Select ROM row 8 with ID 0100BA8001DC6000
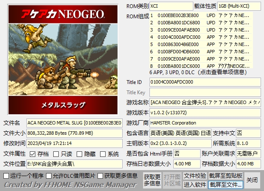This screenshot has width=264, height=191. (200, 66)
